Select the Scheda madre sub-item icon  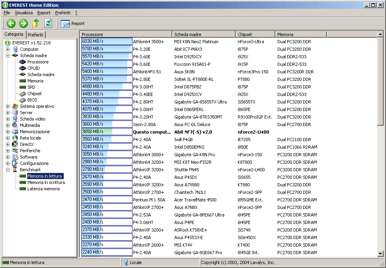[23, 75]
